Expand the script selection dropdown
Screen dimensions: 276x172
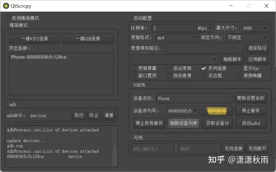point(175,59)
